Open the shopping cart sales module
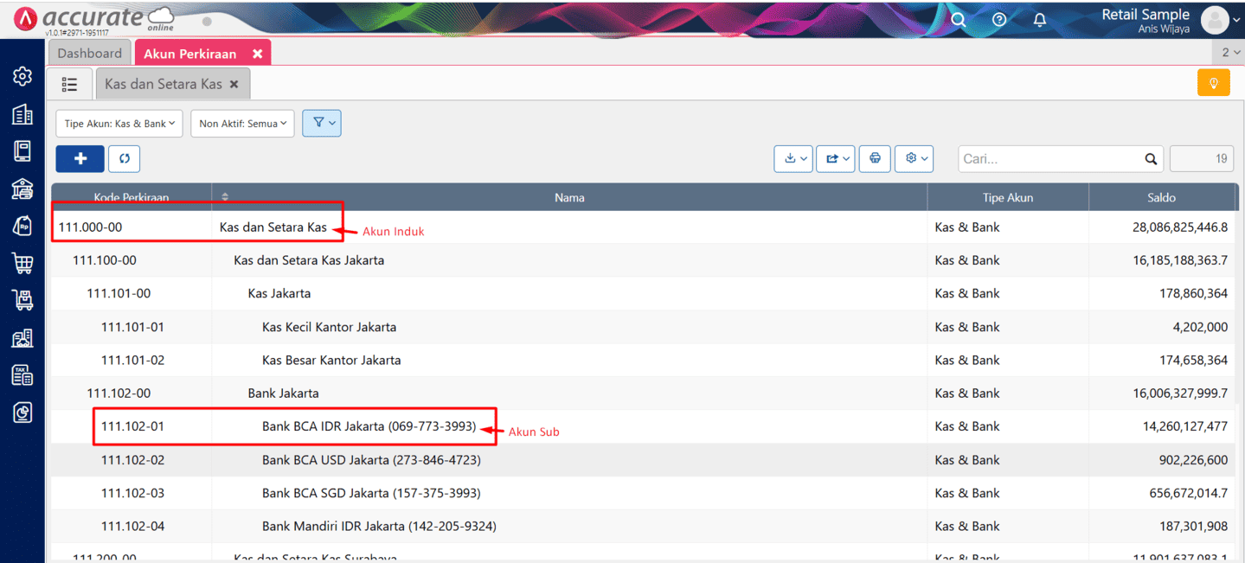Screen dimensions: 1245x563 22,263
